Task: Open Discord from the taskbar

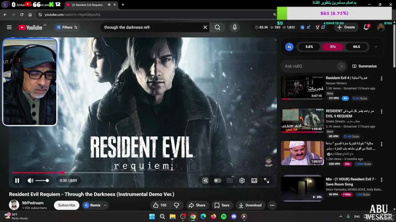Action: tap(234, 216)
